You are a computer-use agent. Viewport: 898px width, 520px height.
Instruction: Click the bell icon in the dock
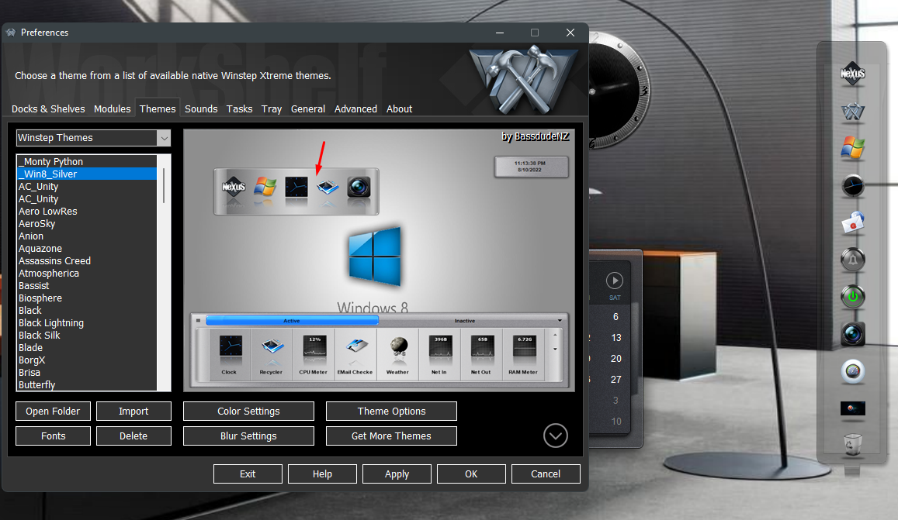coord(852,260)
